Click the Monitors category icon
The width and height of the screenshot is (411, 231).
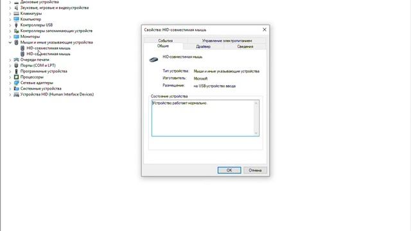(x=16, y=37)
